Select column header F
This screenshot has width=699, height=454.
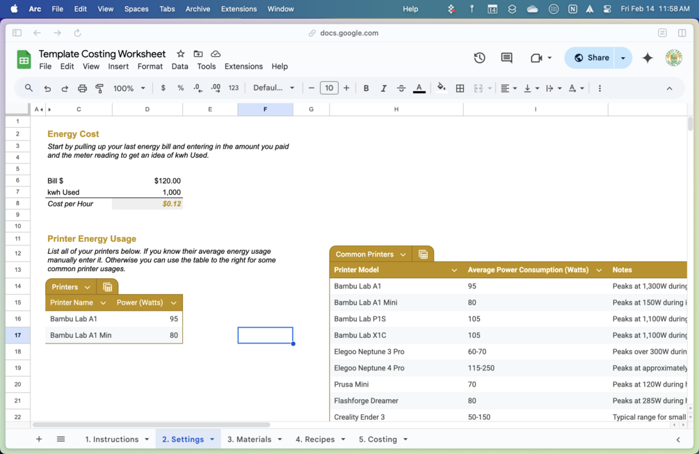click(265, 109)
